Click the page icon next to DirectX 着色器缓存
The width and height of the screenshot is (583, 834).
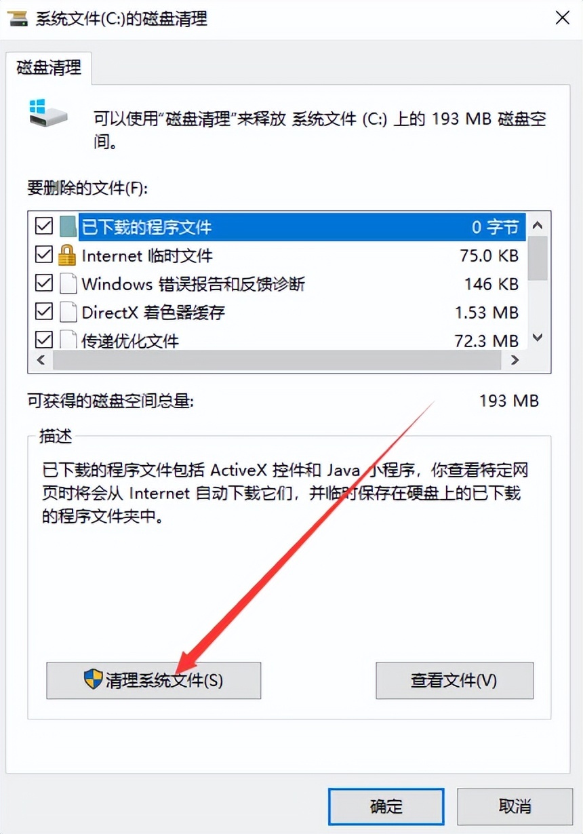[67, 312]
